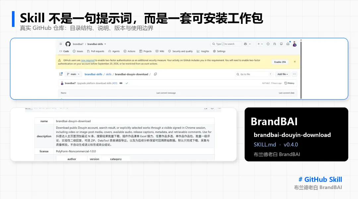This screenshot has height=199, width=358.
Task: Click the brandbai-douyin-download value in name row
Action: (73, 121)
